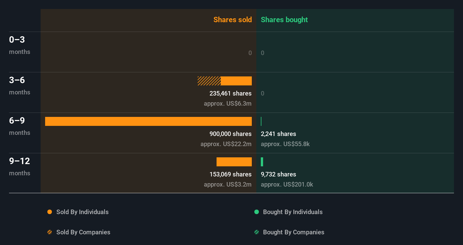Click the hatched company portion of 3–6 months bar
Image resolution: width=463 pixels, height=245 pixels.
tap(209, 81)
